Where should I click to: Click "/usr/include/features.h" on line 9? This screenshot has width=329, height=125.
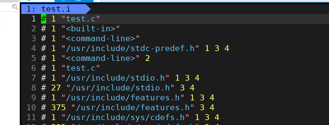point(123,98)
